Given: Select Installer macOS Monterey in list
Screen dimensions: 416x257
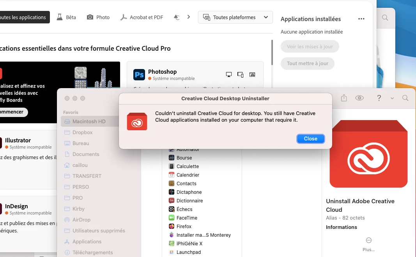Looking at the screenshot, I should [x=204, y=235].
